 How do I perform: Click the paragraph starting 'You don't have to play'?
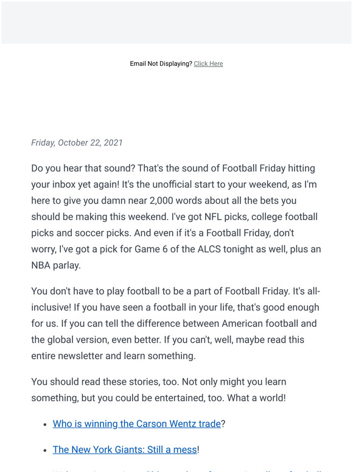click(x=176, y=323)
